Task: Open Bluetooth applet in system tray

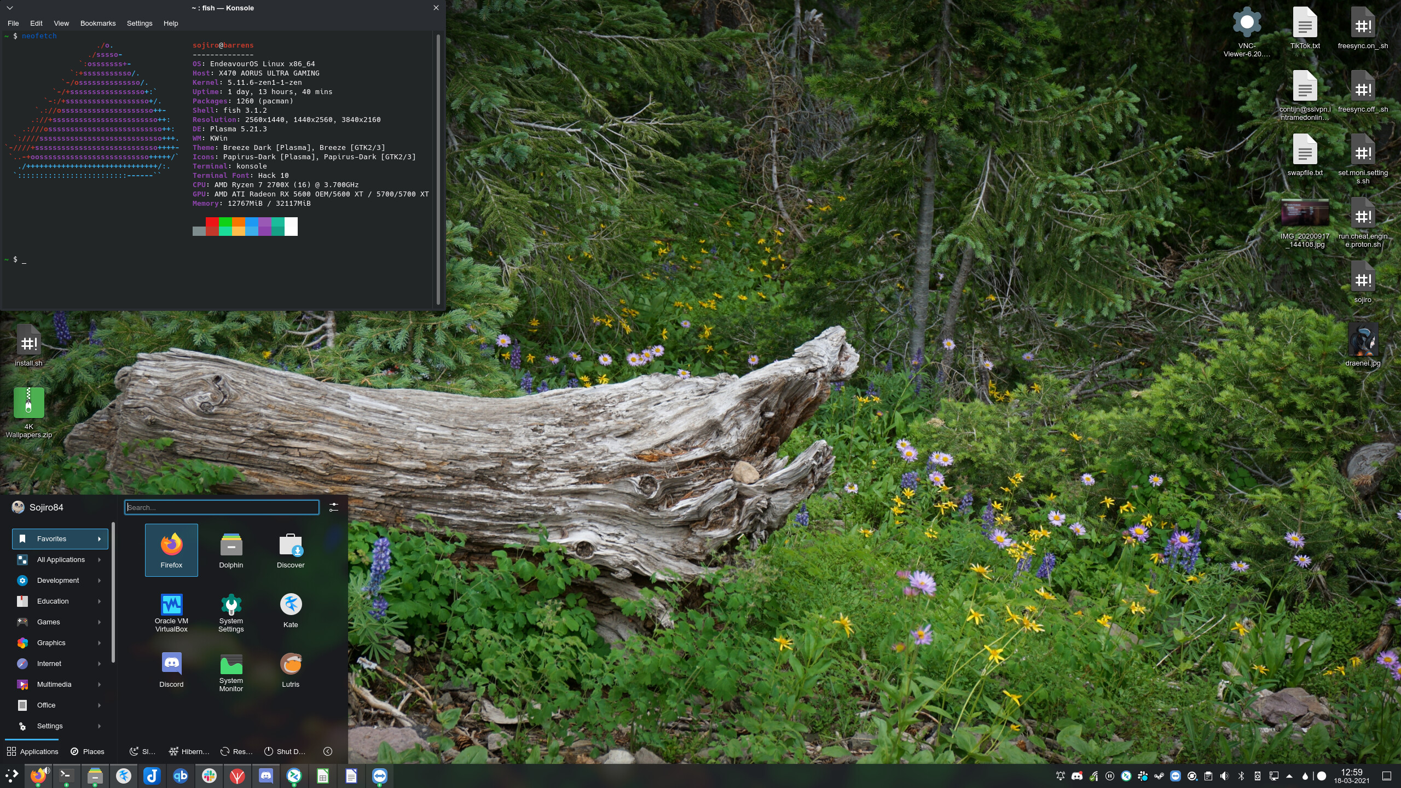Action: (1241, 775)
